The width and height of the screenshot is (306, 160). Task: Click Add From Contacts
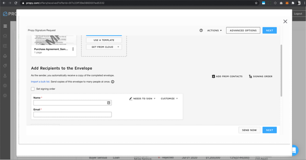pyautogui.click(x=227, y=76)
